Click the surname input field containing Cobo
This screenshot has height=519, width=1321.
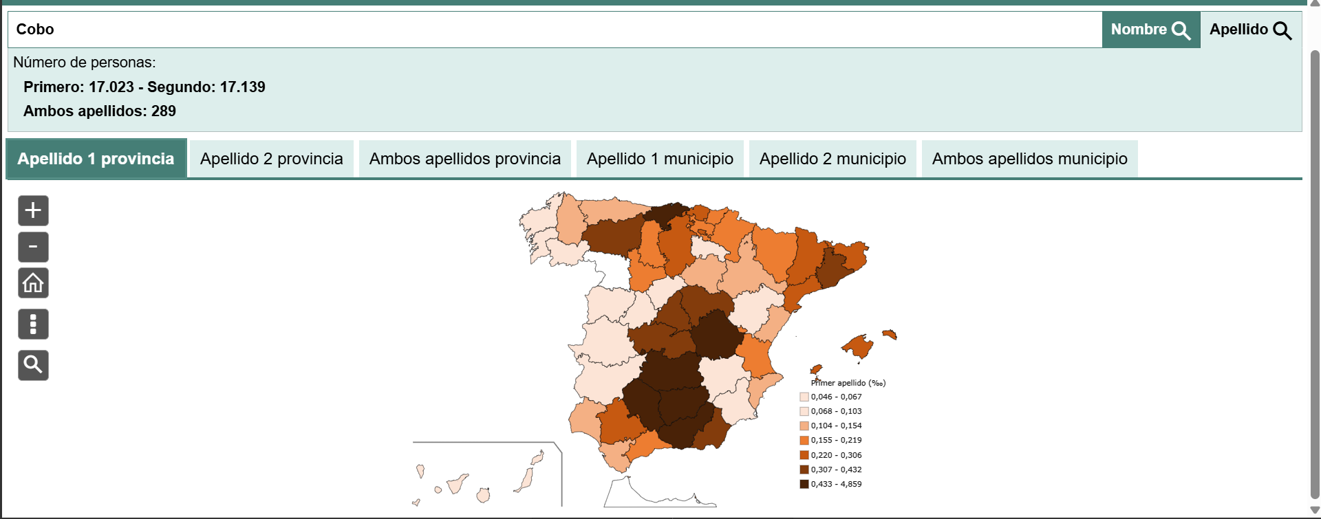[550, 30]
